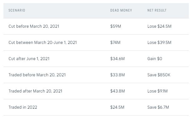Click the NET RESULT column header
191x118 pixels.
157,10
